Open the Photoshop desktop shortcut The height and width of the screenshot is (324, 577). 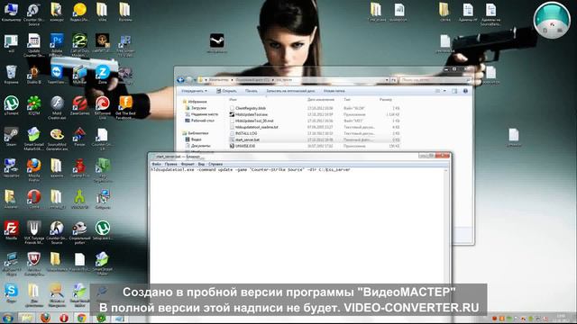point(57,43)
